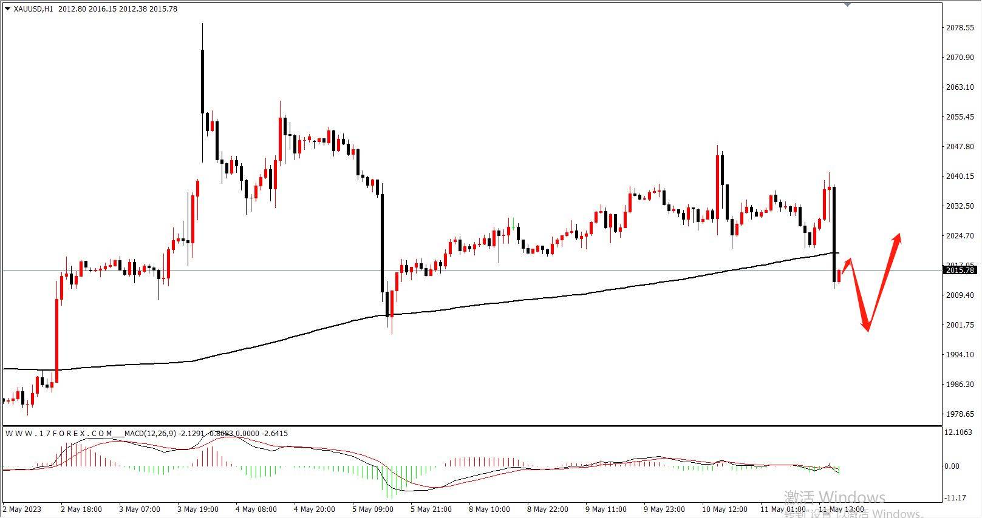Click the 9 May 23:00 time label
Viewport: 982px width, 518px height.
[664, 510]
